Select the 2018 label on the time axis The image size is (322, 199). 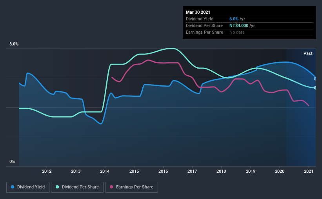[221, 171]
